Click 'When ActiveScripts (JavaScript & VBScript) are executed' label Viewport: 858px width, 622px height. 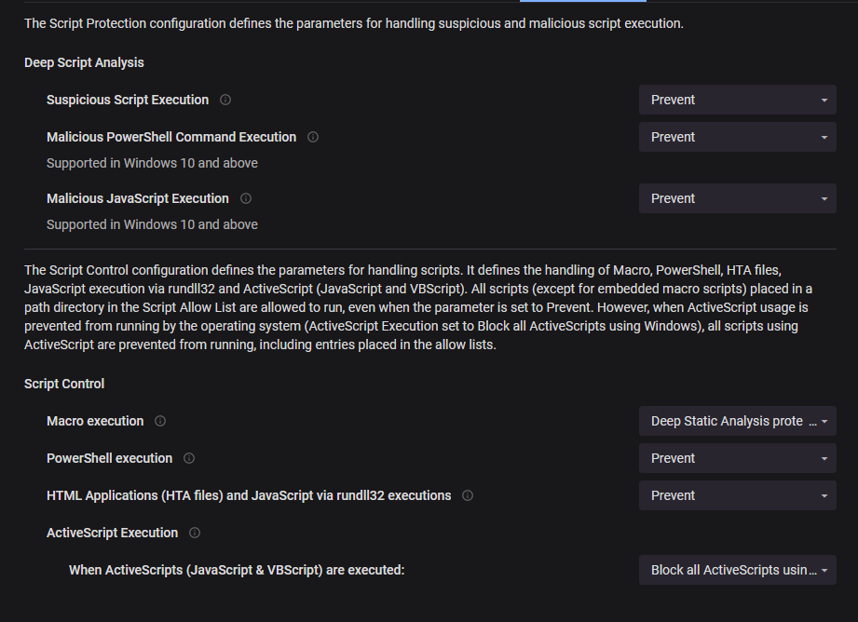[x=237, y=570]
